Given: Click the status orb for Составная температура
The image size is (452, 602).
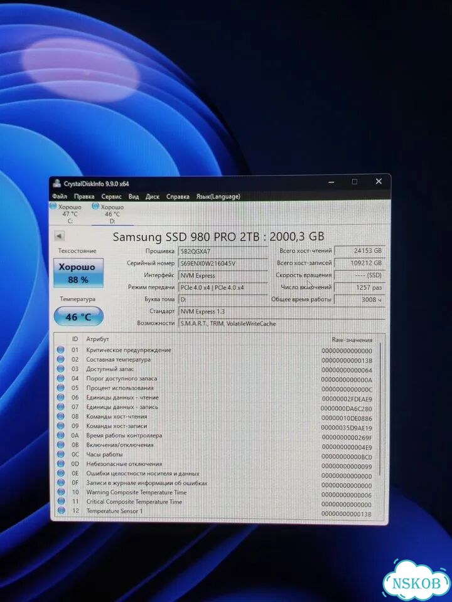Looking at the screenshot, I should coord(60,359).
